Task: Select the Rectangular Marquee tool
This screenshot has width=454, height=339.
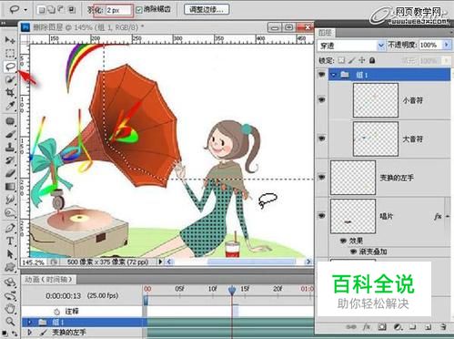Action: 10,53
